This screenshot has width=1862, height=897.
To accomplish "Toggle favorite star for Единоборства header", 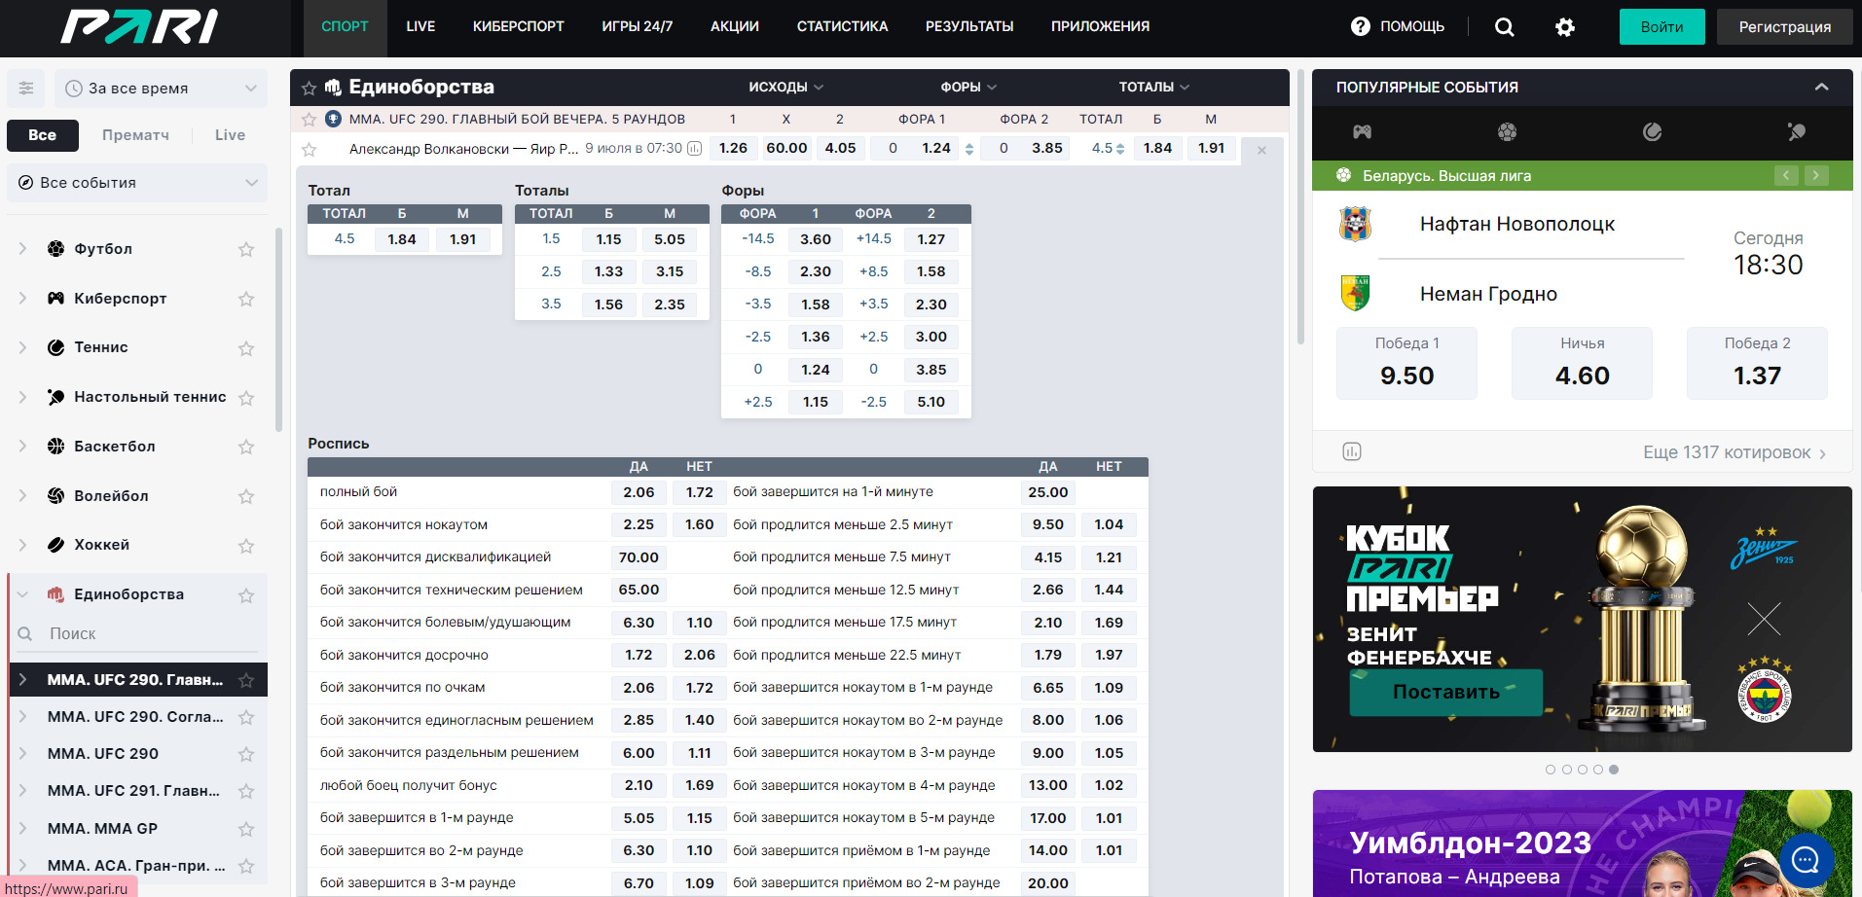I will [x=310, y=89].
